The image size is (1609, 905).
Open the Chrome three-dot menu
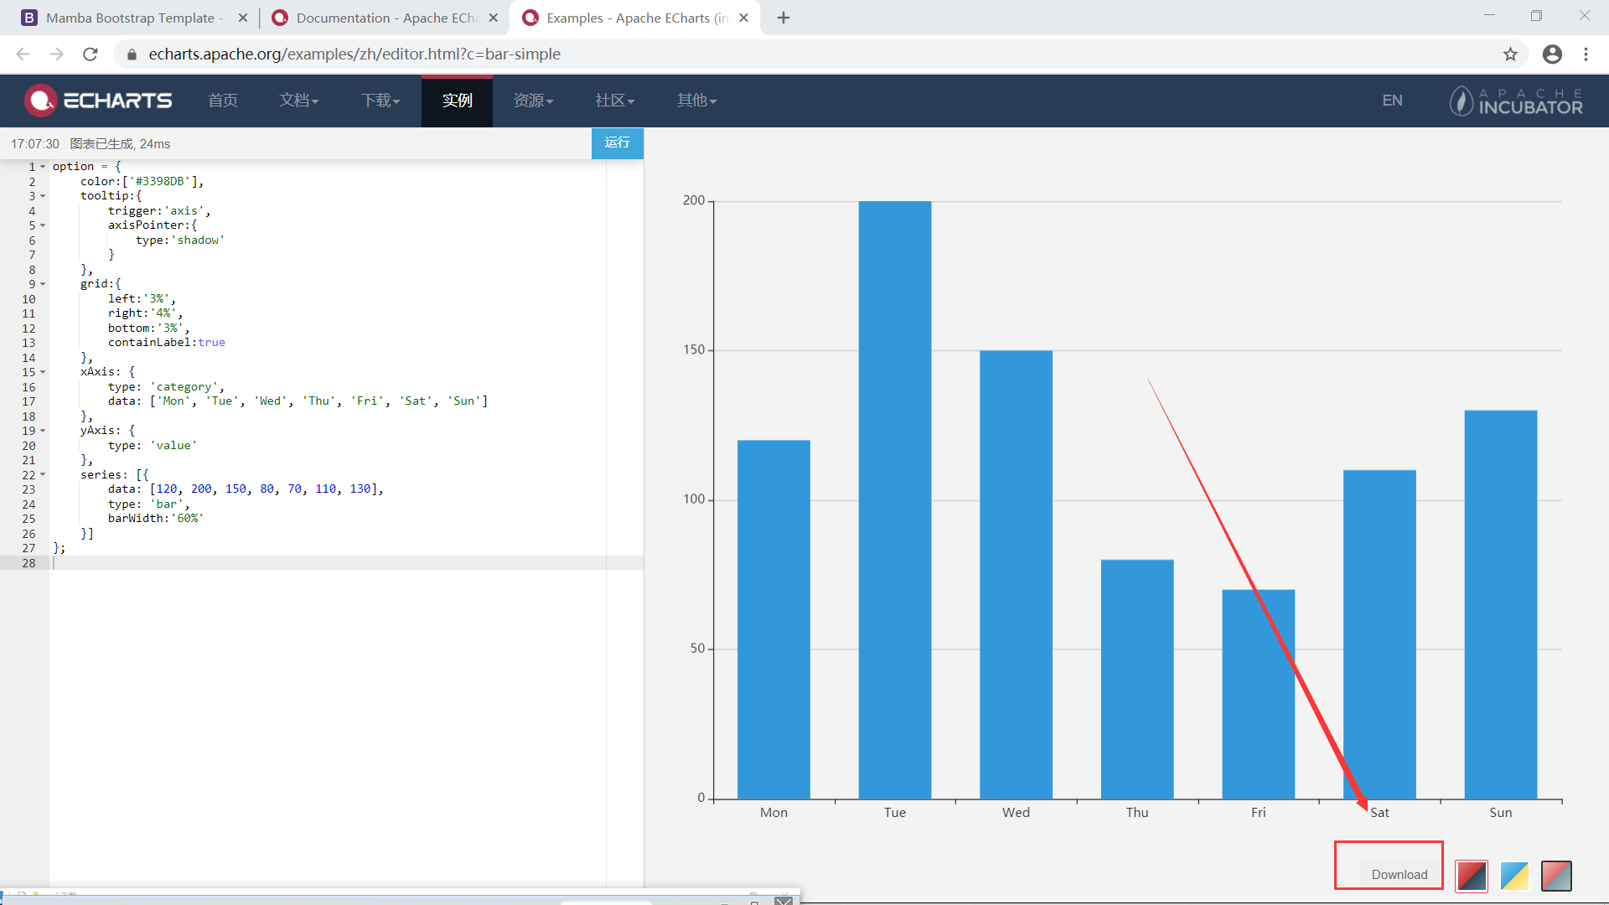tap(1586, 54)
